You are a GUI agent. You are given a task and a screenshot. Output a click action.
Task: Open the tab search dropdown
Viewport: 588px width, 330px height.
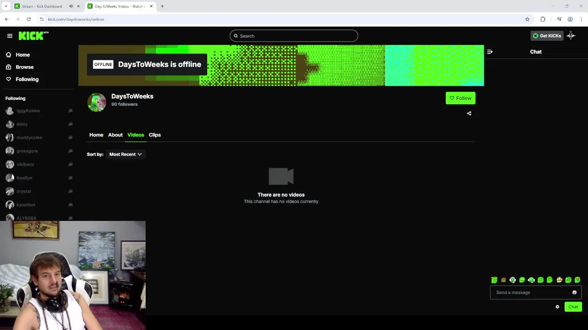point(6,6)
